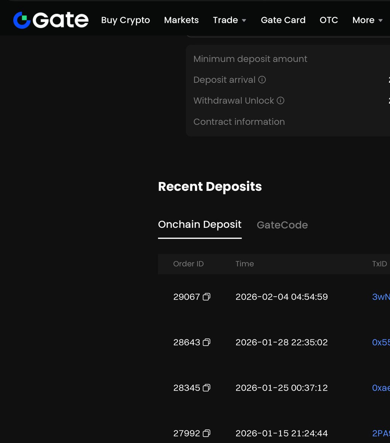The height and width of the screenshot is (443, 390).
Task: Click order number 28345
Action: [x=187, y=388]
